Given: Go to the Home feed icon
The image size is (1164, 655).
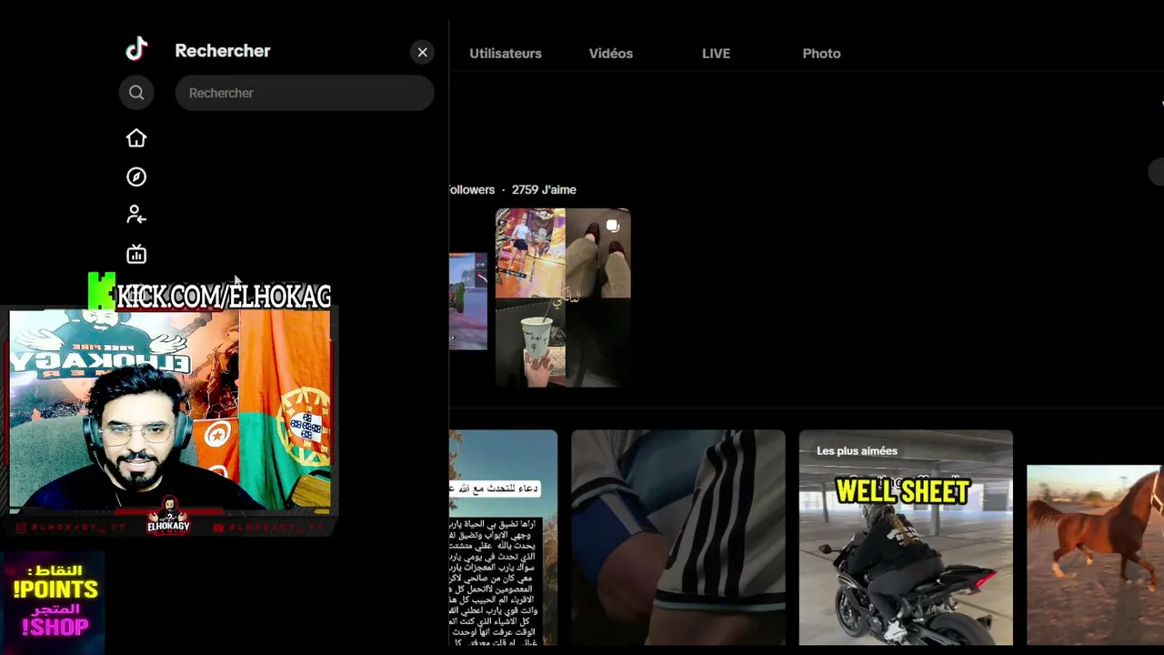Looking at the screenshot, I should (x=136, y=138).
